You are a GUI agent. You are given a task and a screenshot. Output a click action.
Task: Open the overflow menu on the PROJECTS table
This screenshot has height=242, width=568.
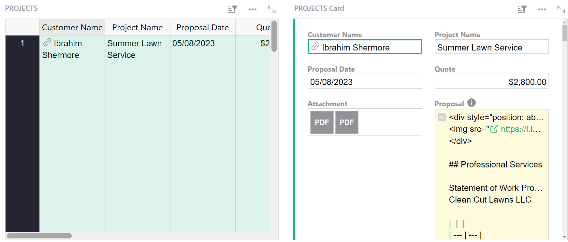tap(253, 9)
